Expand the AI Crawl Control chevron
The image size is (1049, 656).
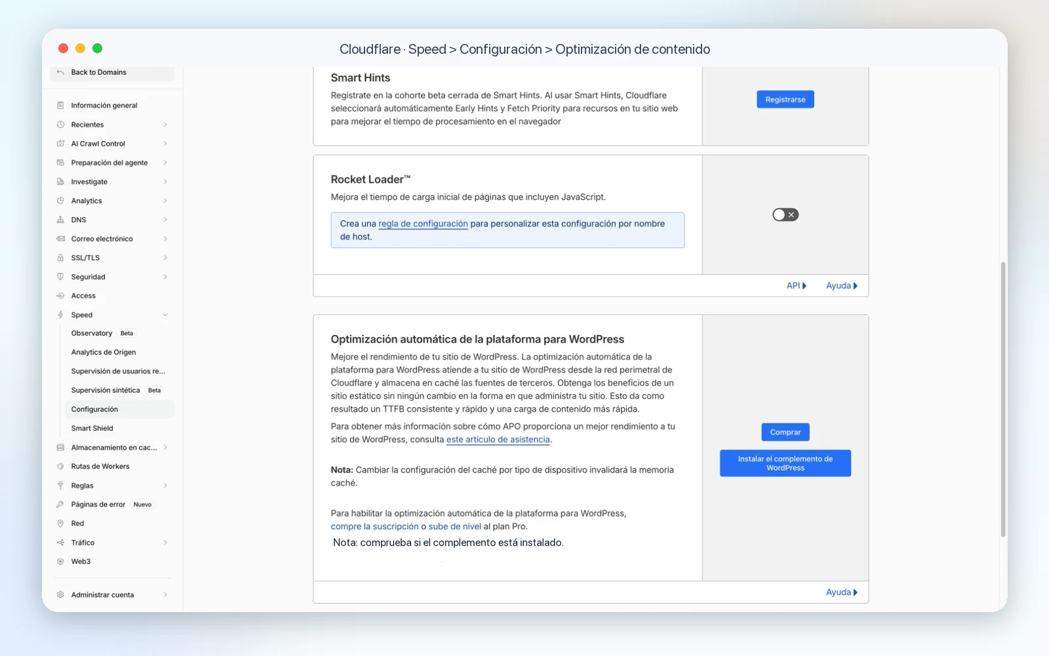[x=165, y=144]
